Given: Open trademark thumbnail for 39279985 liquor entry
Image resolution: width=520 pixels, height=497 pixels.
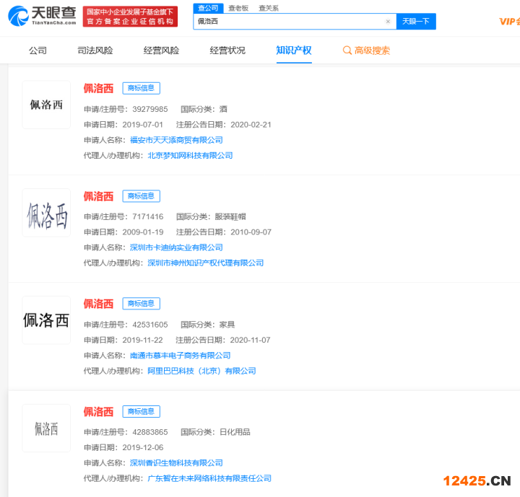Looking at the screenshot, I should pos(46,105).
